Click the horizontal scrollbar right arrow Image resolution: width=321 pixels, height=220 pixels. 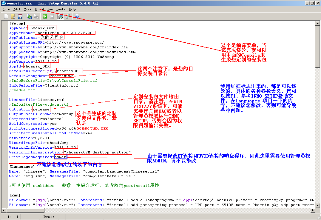coord(313,210)
